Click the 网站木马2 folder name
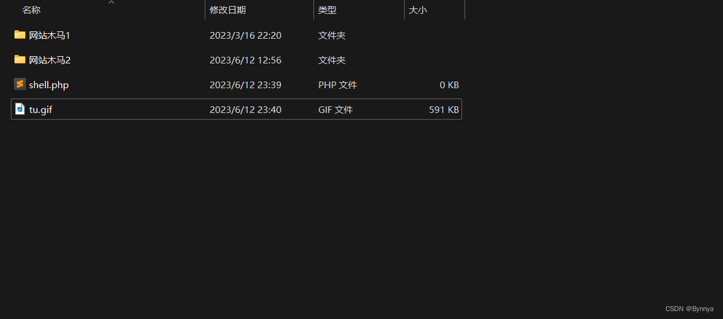 coord(50,60)
